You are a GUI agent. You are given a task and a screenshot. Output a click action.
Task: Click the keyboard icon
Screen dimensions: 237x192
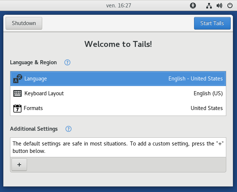point(17,93)
